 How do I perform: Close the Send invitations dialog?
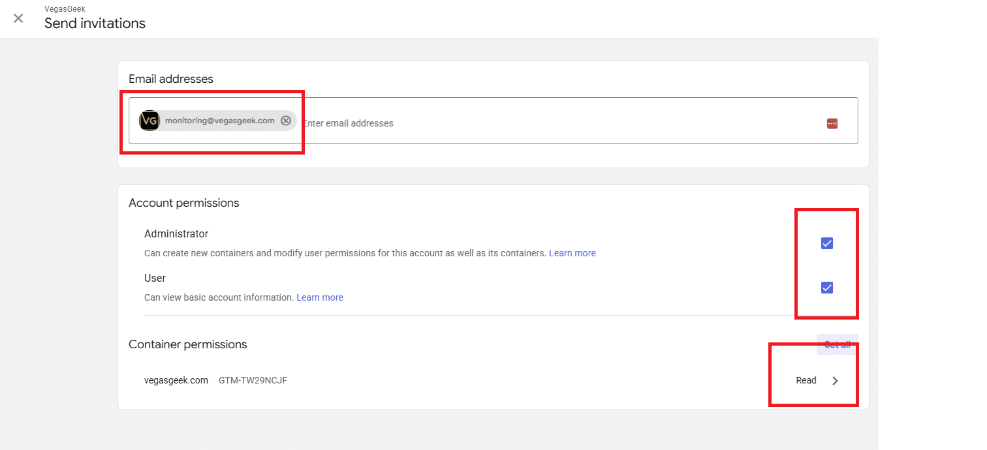point(18,18)
